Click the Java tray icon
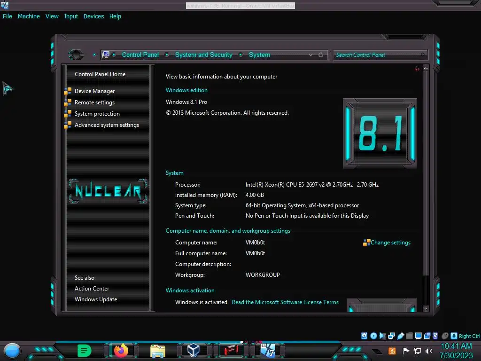The width and height of the screenshot is (481, 361). click(x=392, y=351)
